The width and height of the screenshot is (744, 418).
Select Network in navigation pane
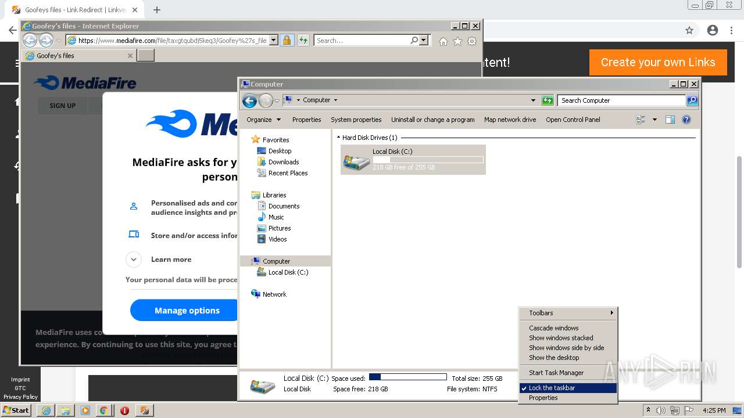[x=274, y=294]
